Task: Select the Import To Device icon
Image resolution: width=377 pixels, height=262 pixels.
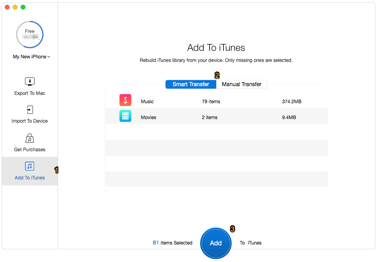Action: [30, 110]
